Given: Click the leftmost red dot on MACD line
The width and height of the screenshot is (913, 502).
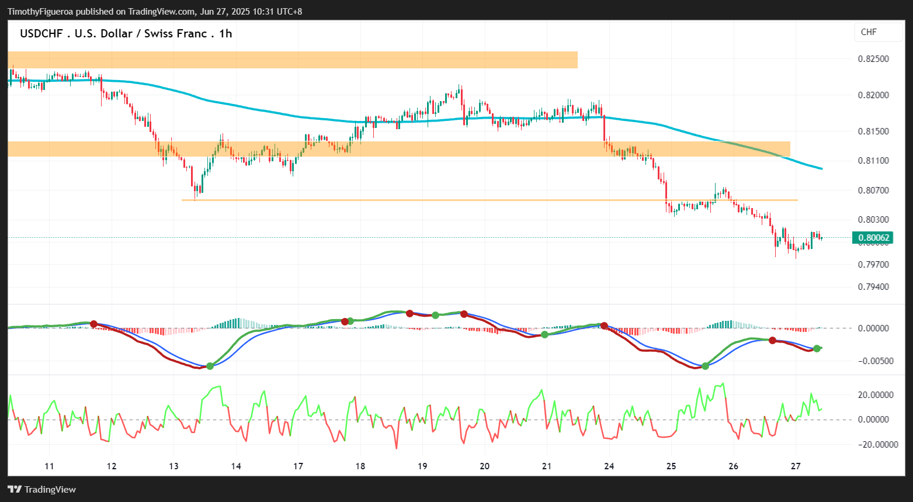Looking at the screenshot, I should (93, 324).
